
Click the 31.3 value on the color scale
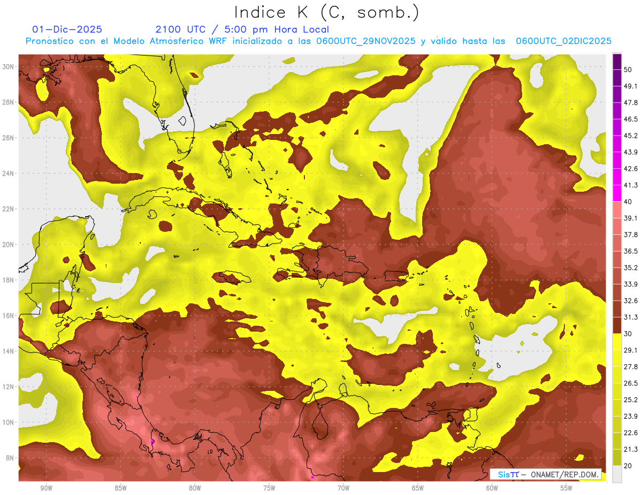(631, 317)
